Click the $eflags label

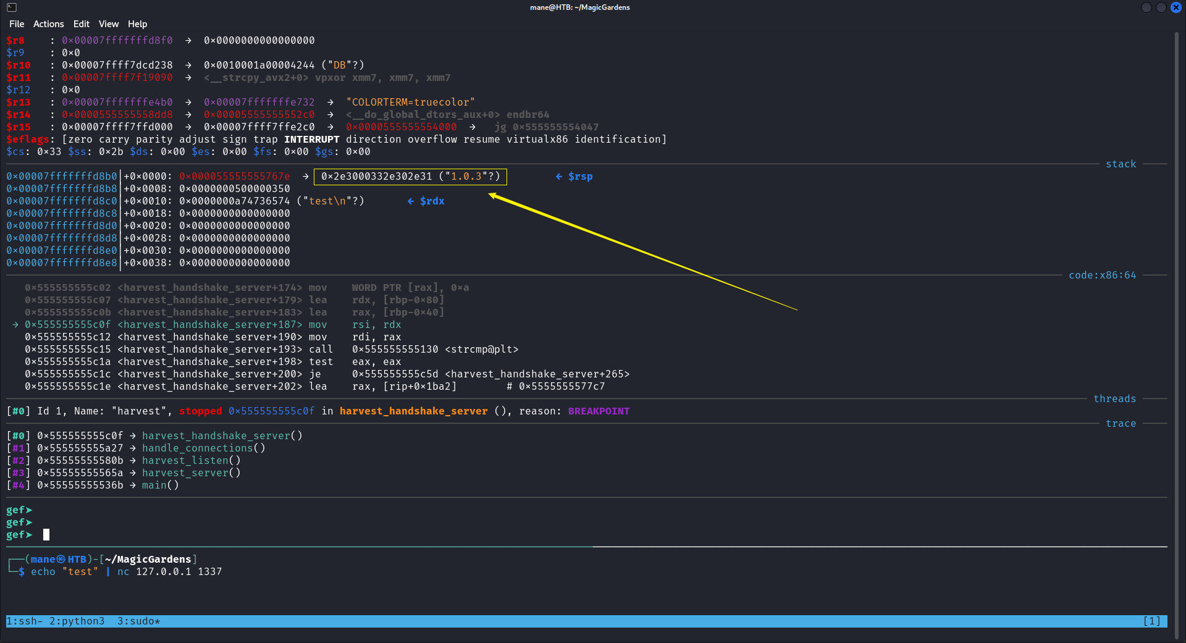click(x=28, y=139)
